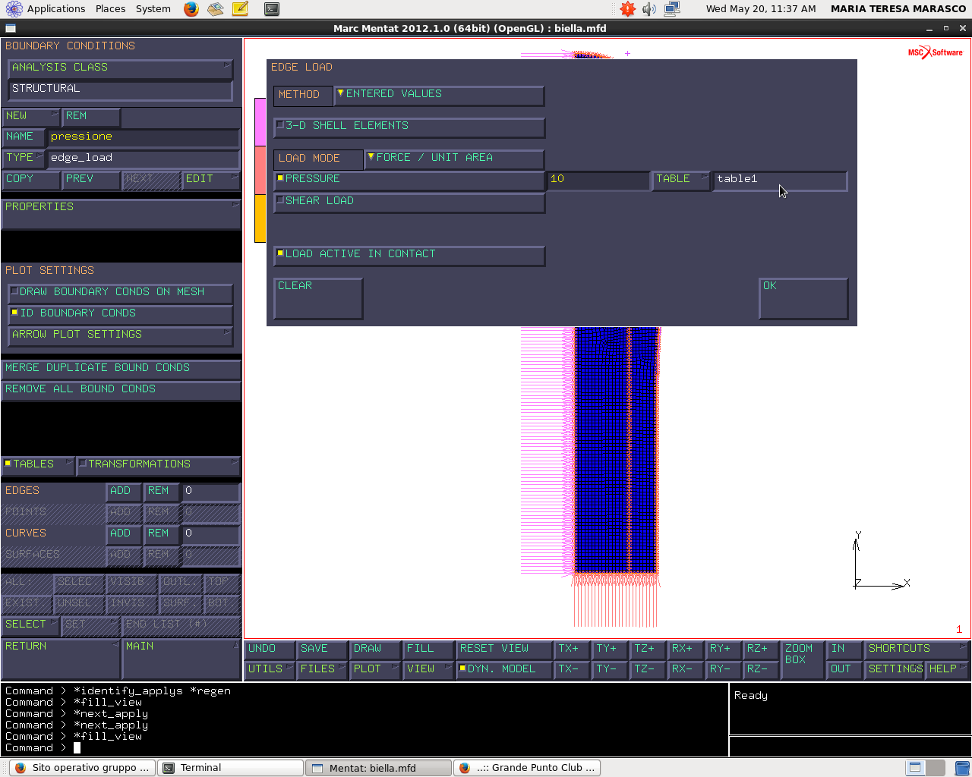Click the salmon color band beside the dialog

[260, 171]
